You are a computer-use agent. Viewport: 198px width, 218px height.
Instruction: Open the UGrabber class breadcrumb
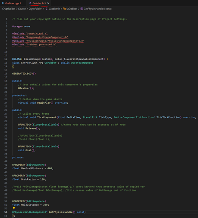[x=72, y=9]
